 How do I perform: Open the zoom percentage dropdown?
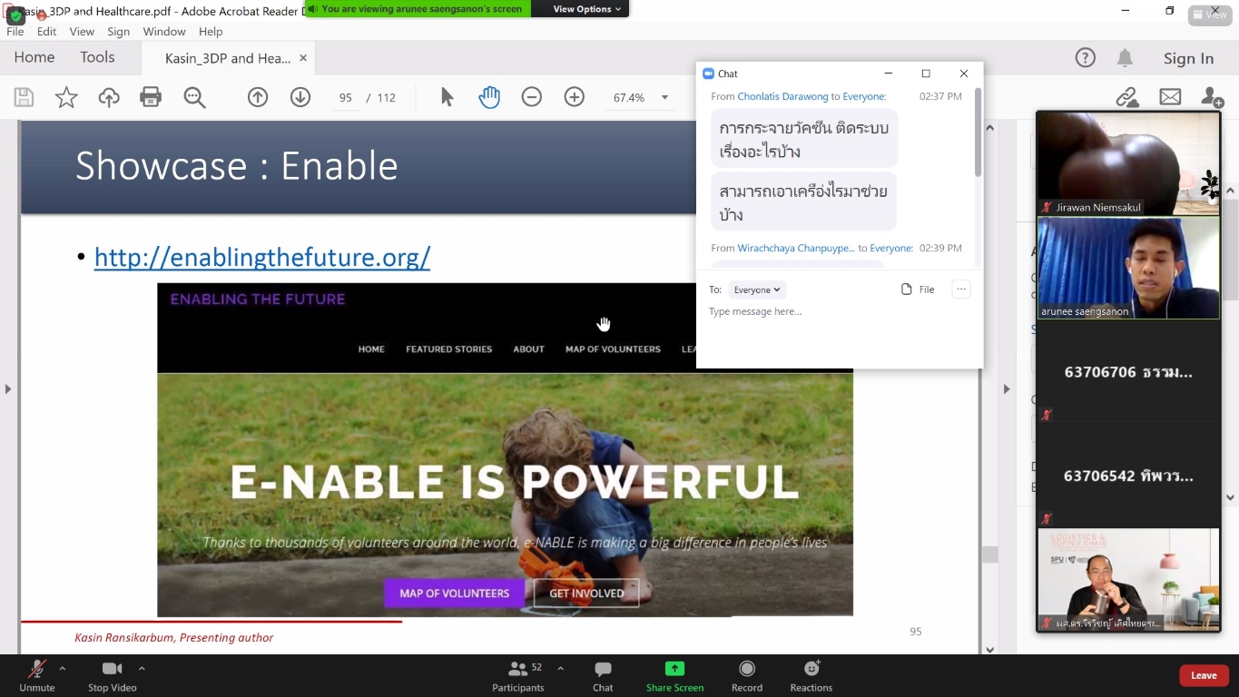click(x=664, y=97)
